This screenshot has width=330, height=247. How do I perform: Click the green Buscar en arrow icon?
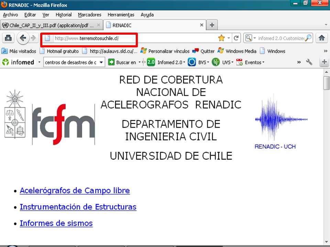coord(111,62)
